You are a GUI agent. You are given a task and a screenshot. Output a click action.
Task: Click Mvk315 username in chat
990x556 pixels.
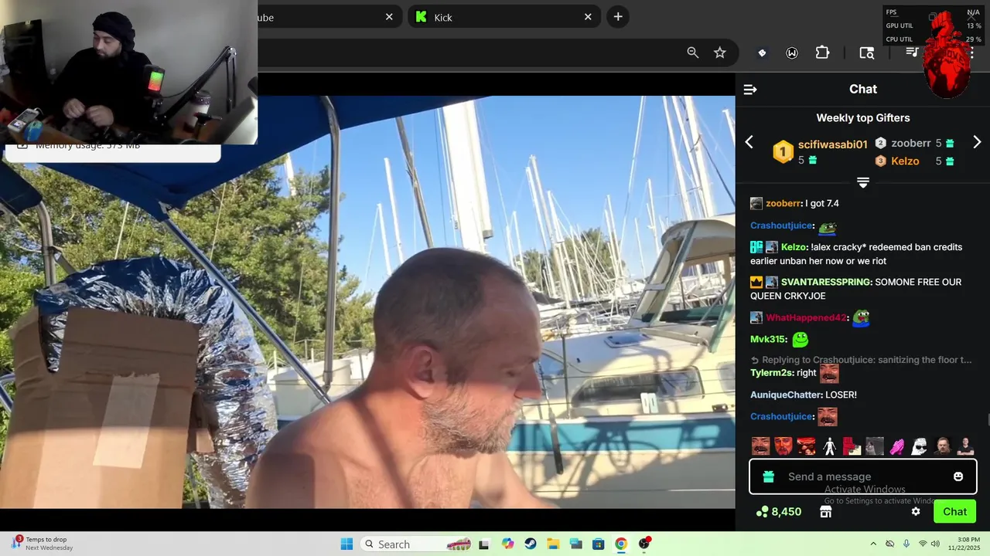coord(768,339)
